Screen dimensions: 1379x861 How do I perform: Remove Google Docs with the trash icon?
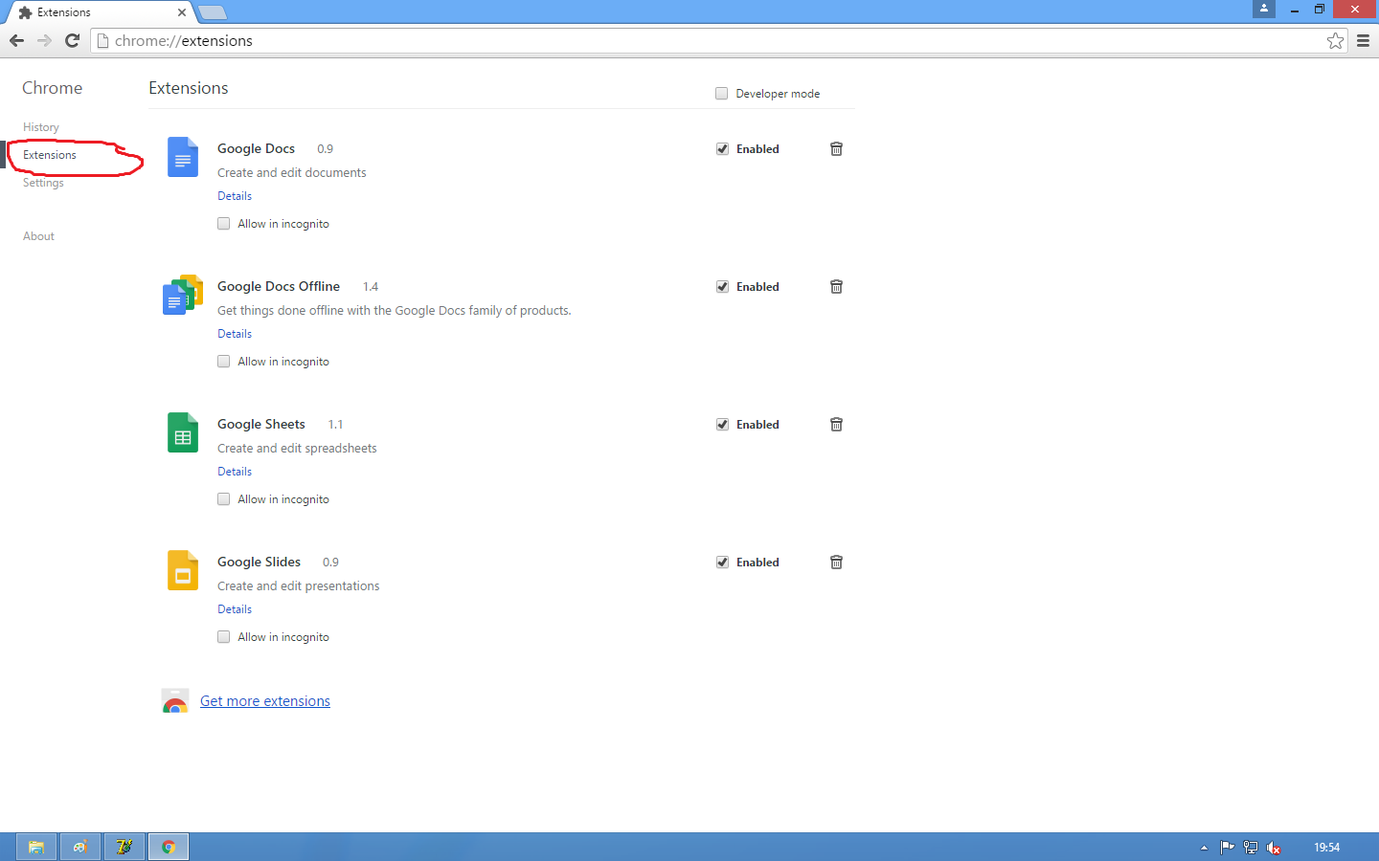tap(836, 149)
